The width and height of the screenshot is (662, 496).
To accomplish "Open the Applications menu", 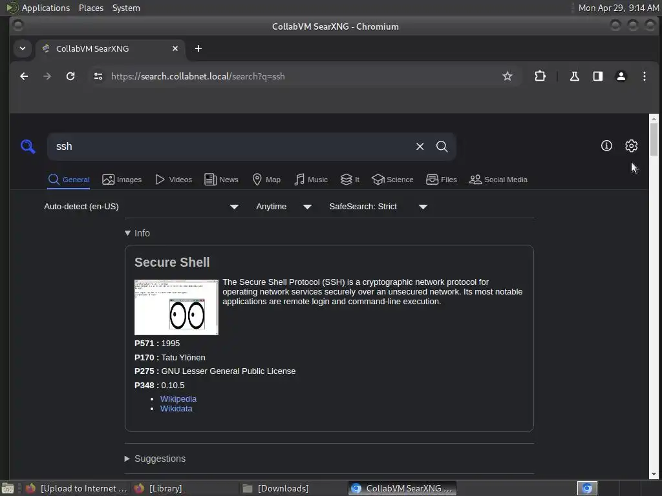I will click(x=46, y=8).
